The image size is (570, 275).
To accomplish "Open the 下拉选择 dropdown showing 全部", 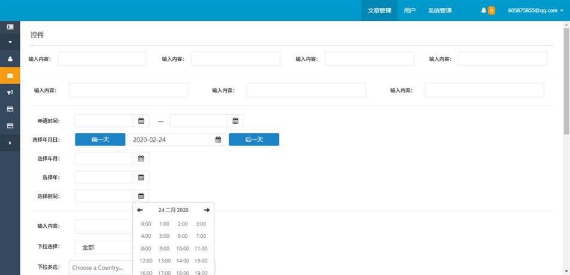I will [x=103, y=247].
